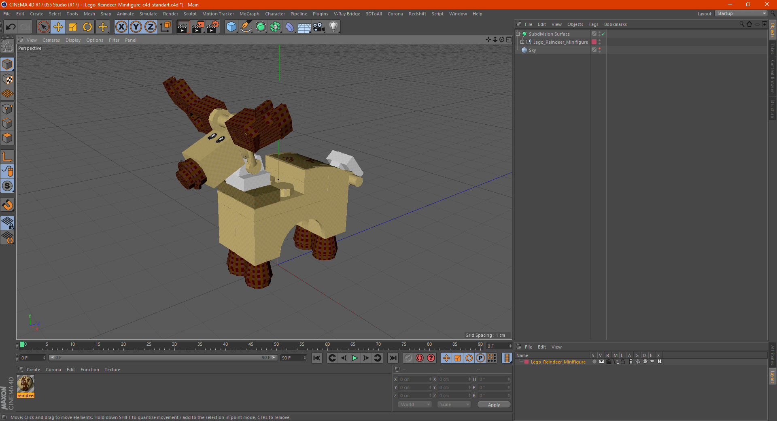
Task: Toggle autokeying red circular button
Action: (420, 358)
